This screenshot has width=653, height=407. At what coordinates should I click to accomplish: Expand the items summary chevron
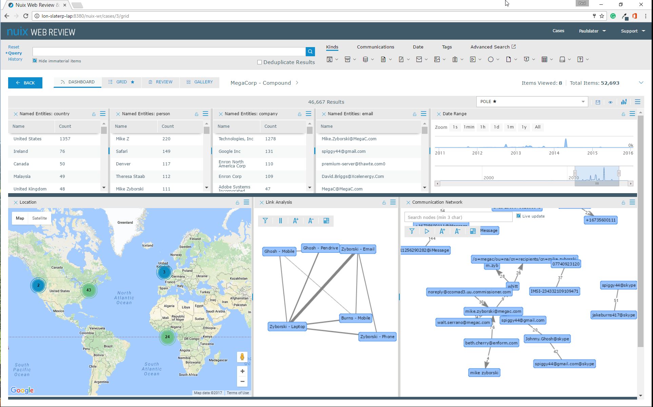[641, 83]
